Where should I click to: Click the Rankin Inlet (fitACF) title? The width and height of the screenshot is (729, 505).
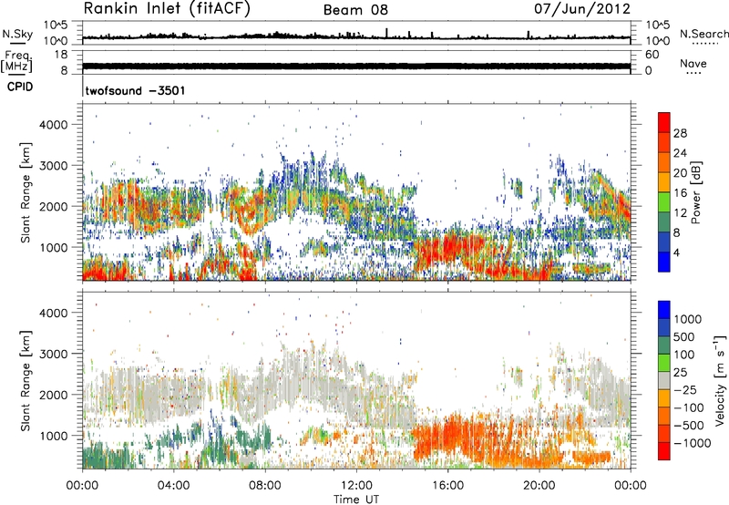point(167,9)
